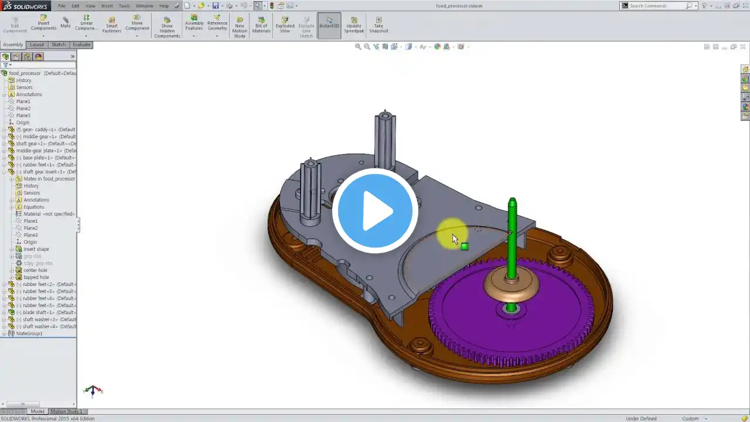
Task: Expand the gear-caddy<1> tree node
Action: (x=4, y=130)
